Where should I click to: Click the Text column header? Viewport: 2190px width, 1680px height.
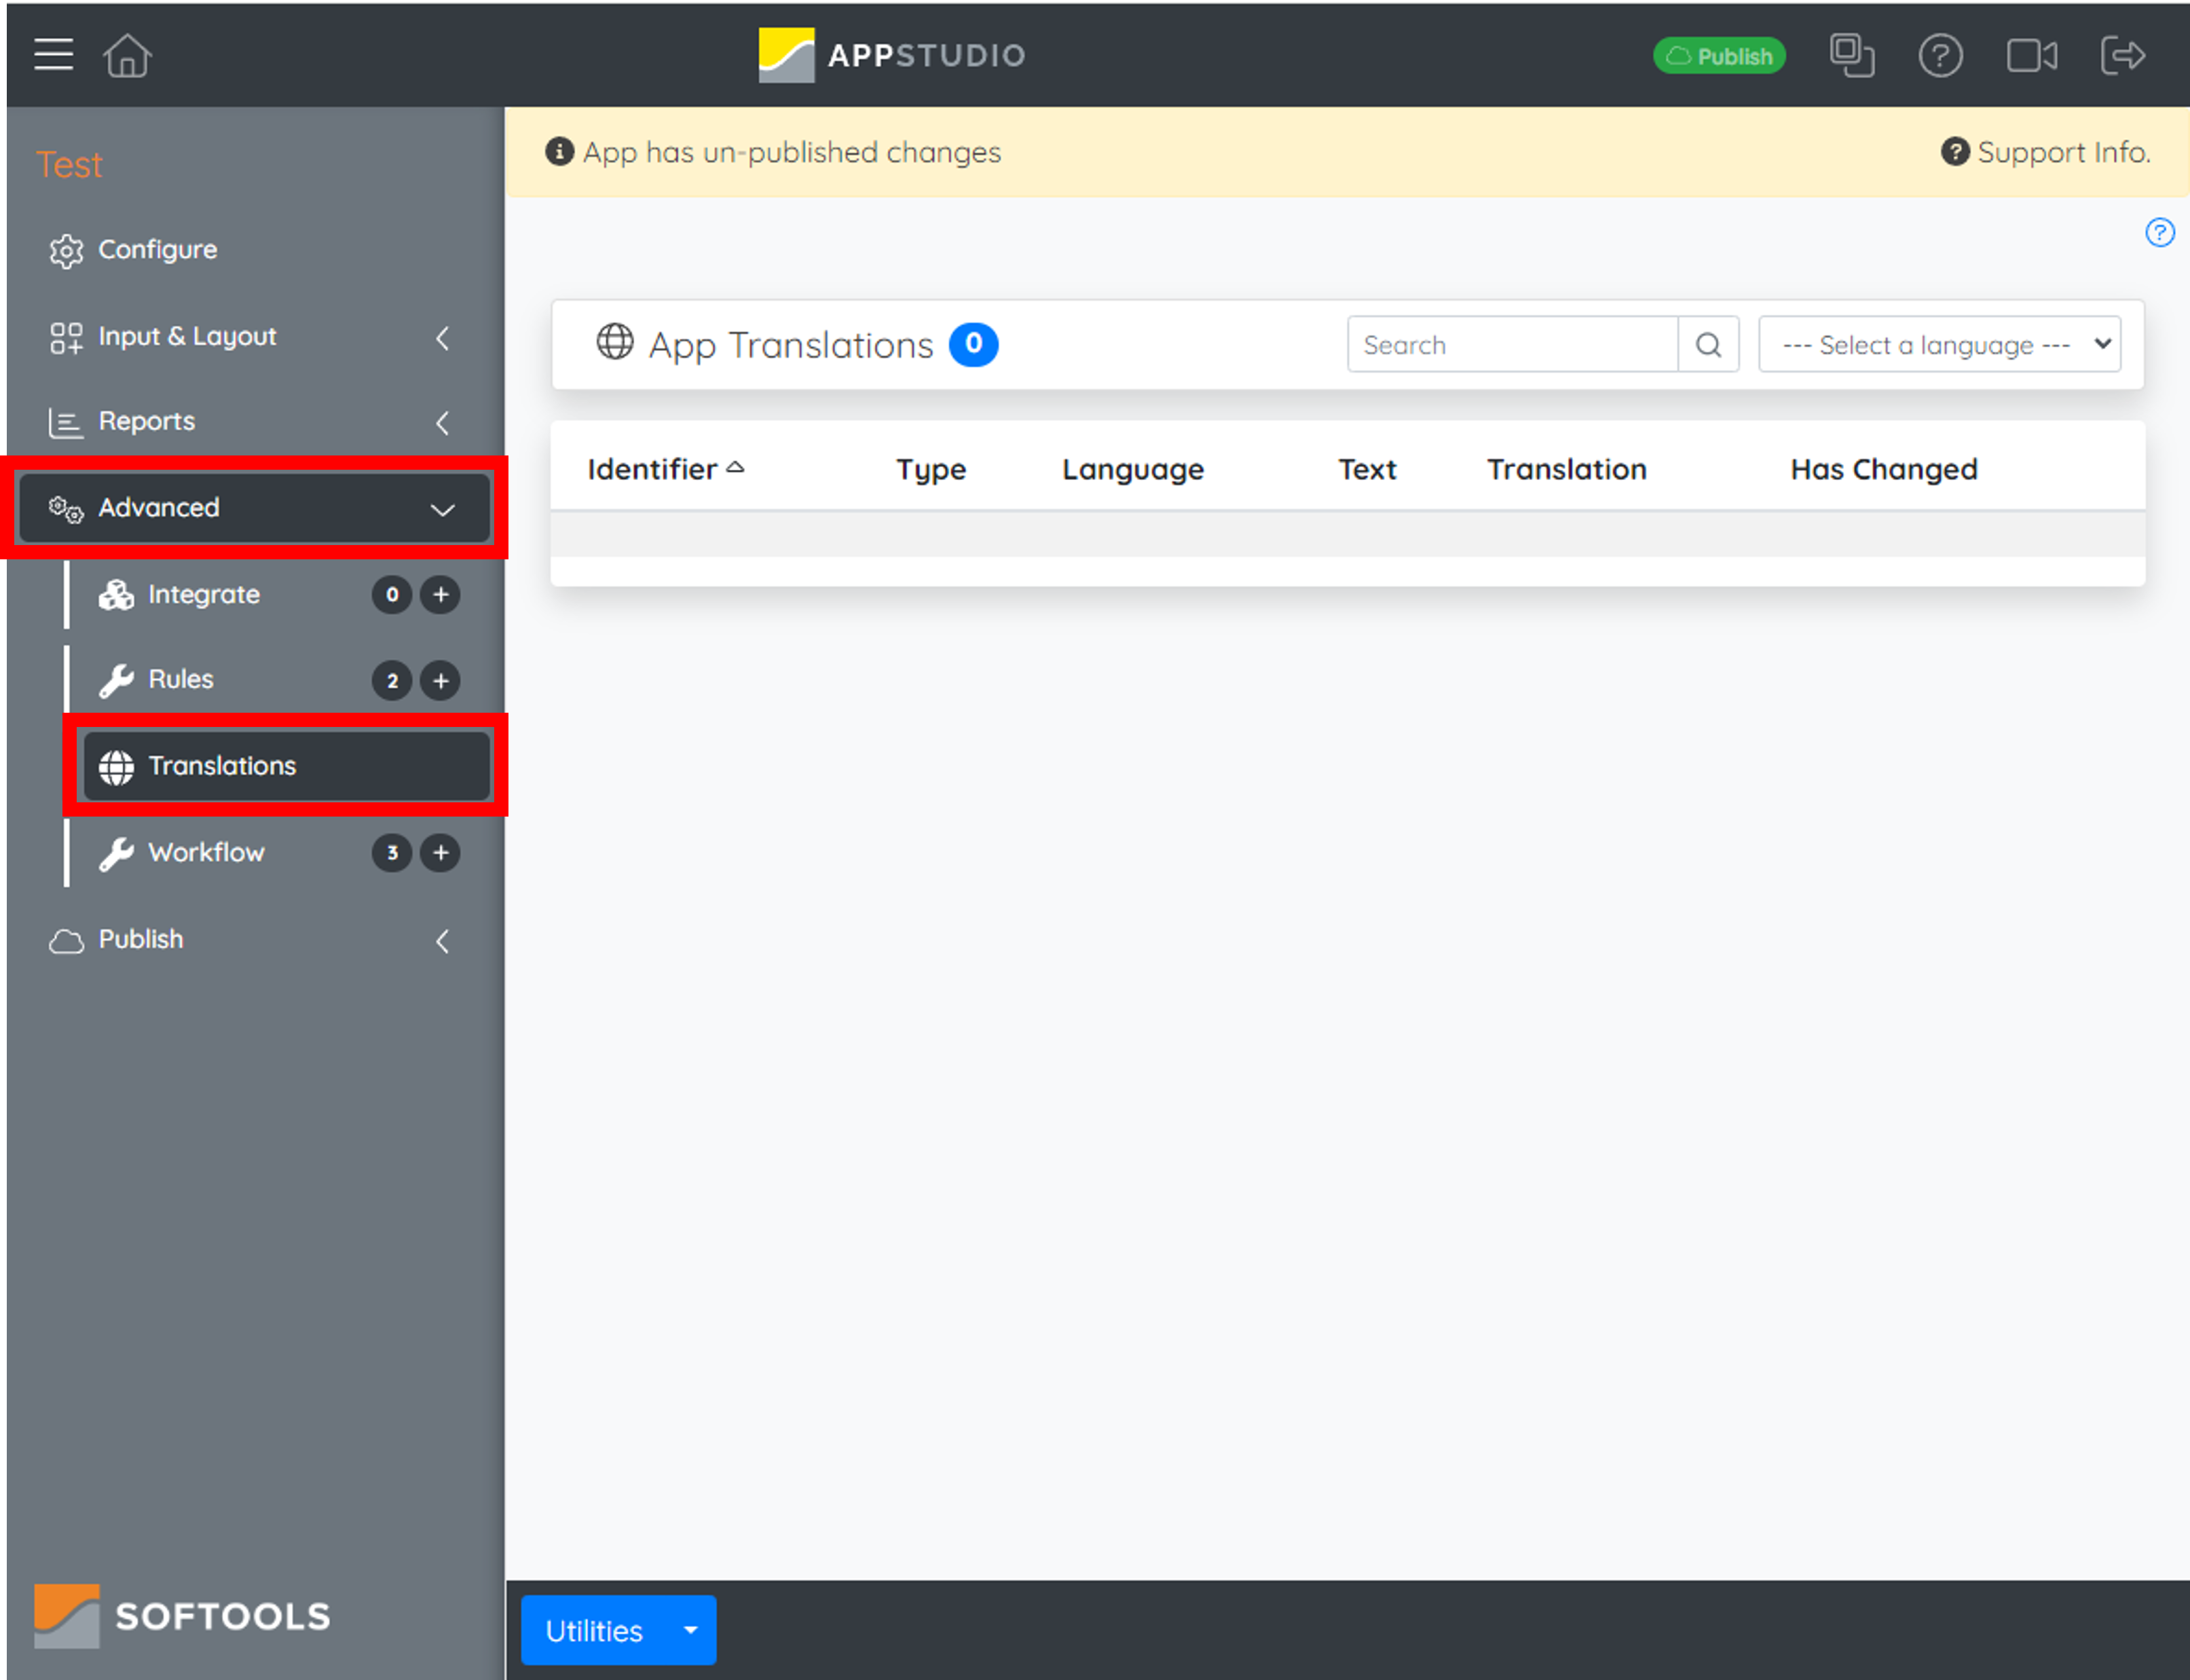[x=1367, y=469]
